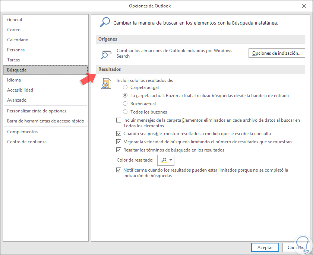Click the Resultados section header
This screenshot has height=255, width=313.
click(x=200, y=69)
